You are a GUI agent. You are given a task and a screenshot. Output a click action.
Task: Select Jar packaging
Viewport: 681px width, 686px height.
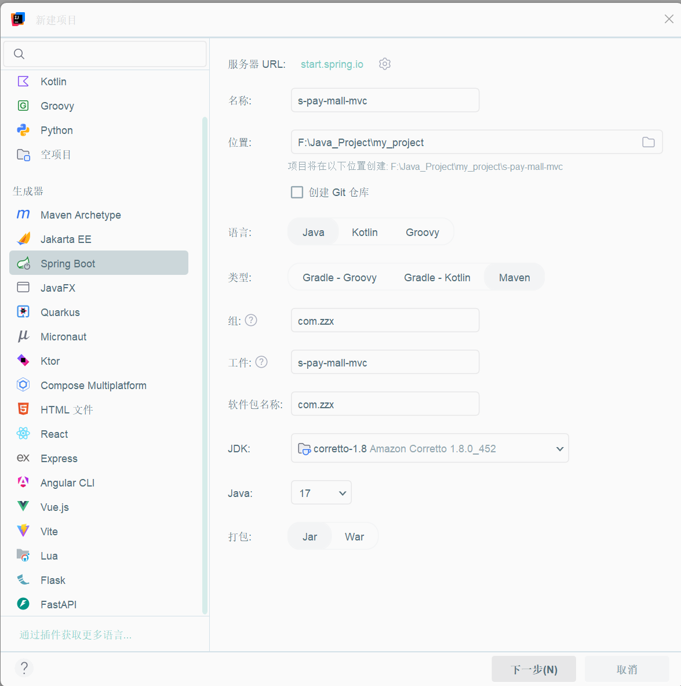[x=309, y=536]
